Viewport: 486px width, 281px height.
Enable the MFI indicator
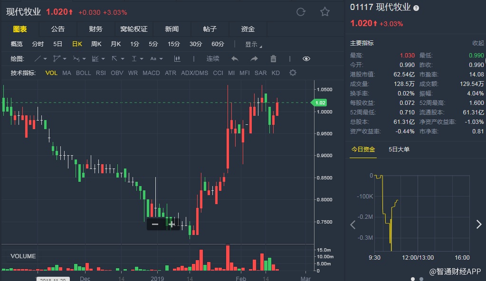tap(245, 73)
